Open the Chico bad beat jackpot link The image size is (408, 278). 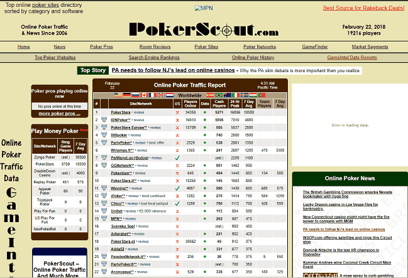pyautogui.click(x=154, y=203)
